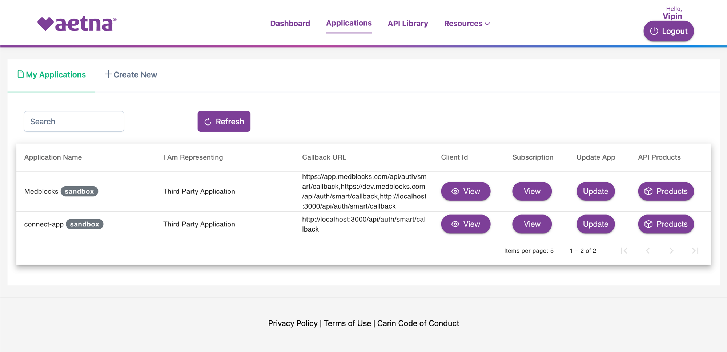Refresh the applications list
Viewport: 727px width, 352px height.
pyautogui.click(x=224, y=122)
